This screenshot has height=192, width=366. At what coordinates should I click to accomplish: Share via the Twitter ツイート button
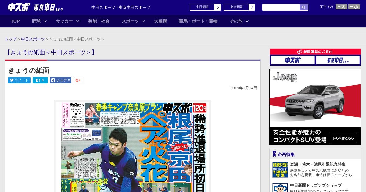point(19,80)
